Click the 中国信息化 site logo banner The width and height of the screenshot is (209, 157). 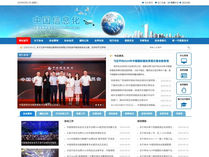pyautogui.click(x=56, y=23)
